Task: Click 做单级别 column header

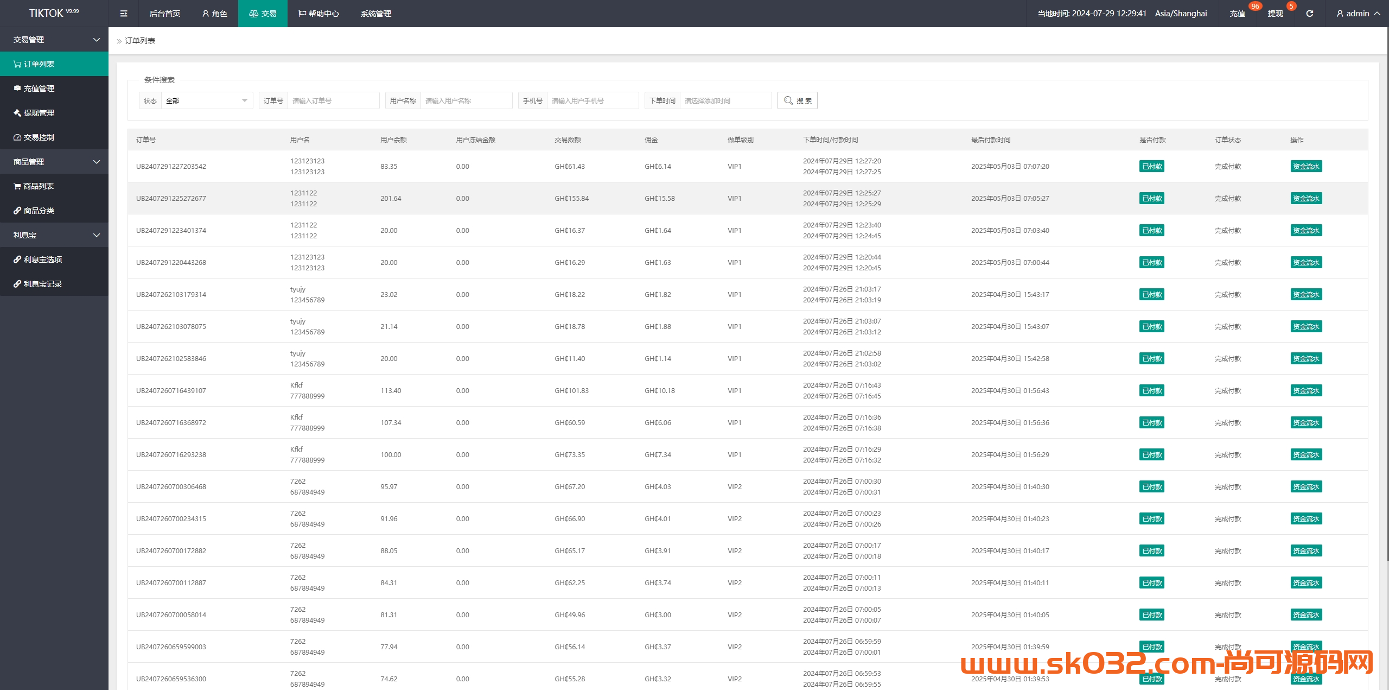Action: [740, 140]
